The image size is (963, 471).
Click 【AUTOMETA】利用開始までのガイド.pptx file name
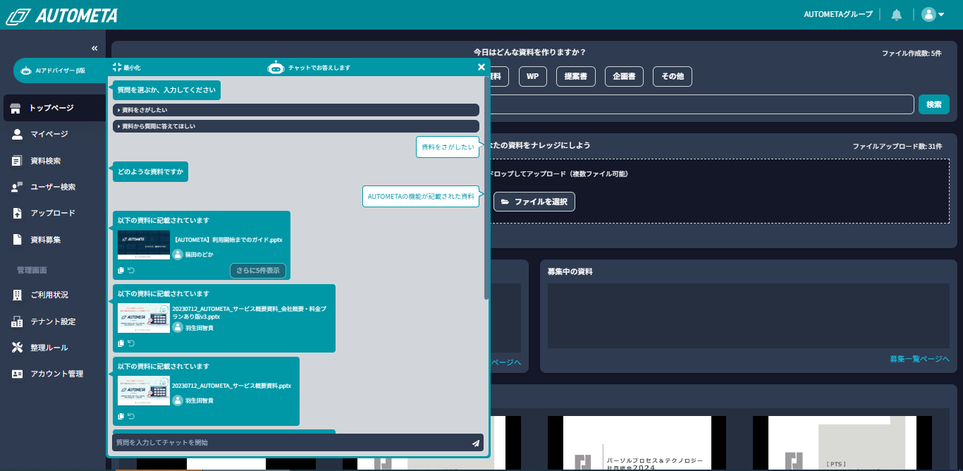228,240
